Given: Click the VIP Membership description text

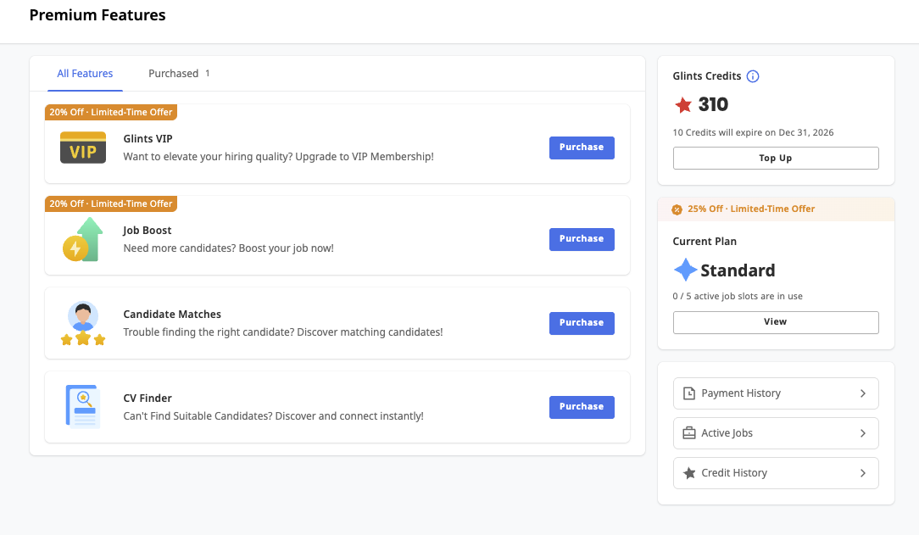Looking at the screenshot, I should pos(278,157).
